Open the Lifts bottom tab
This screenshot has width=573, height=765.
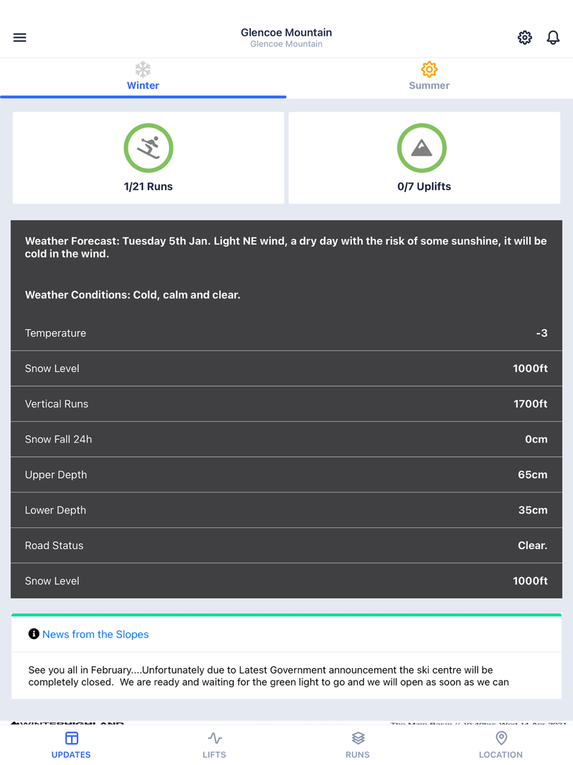[214, 745]
